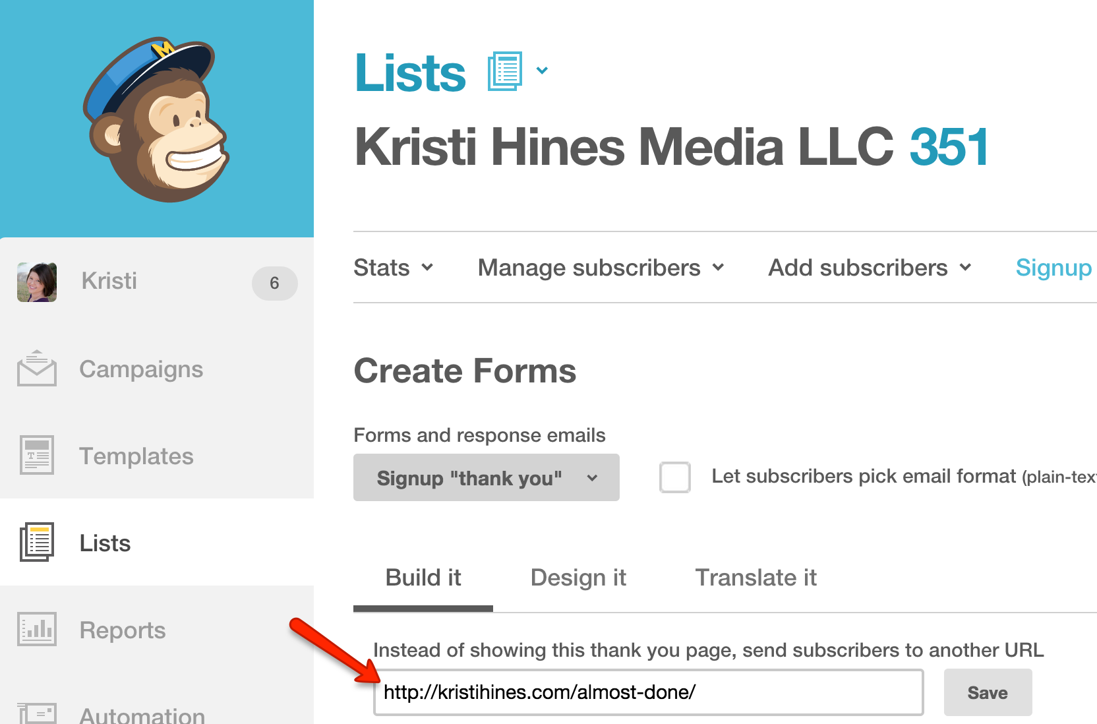
Task: Click the MailChimp Freddie monkey logo
Action: (x=156, y=119)
